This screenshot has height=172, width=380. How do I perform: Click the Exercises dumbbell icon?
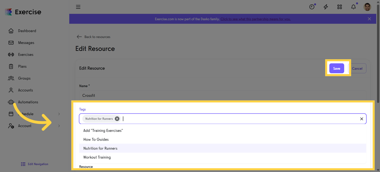coord(11,55)
